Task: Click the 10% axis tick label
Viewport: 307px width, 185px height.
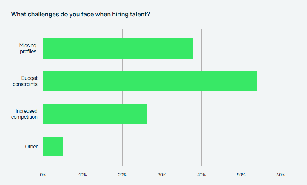Action: pyautogui.click(x=83, y=175)
